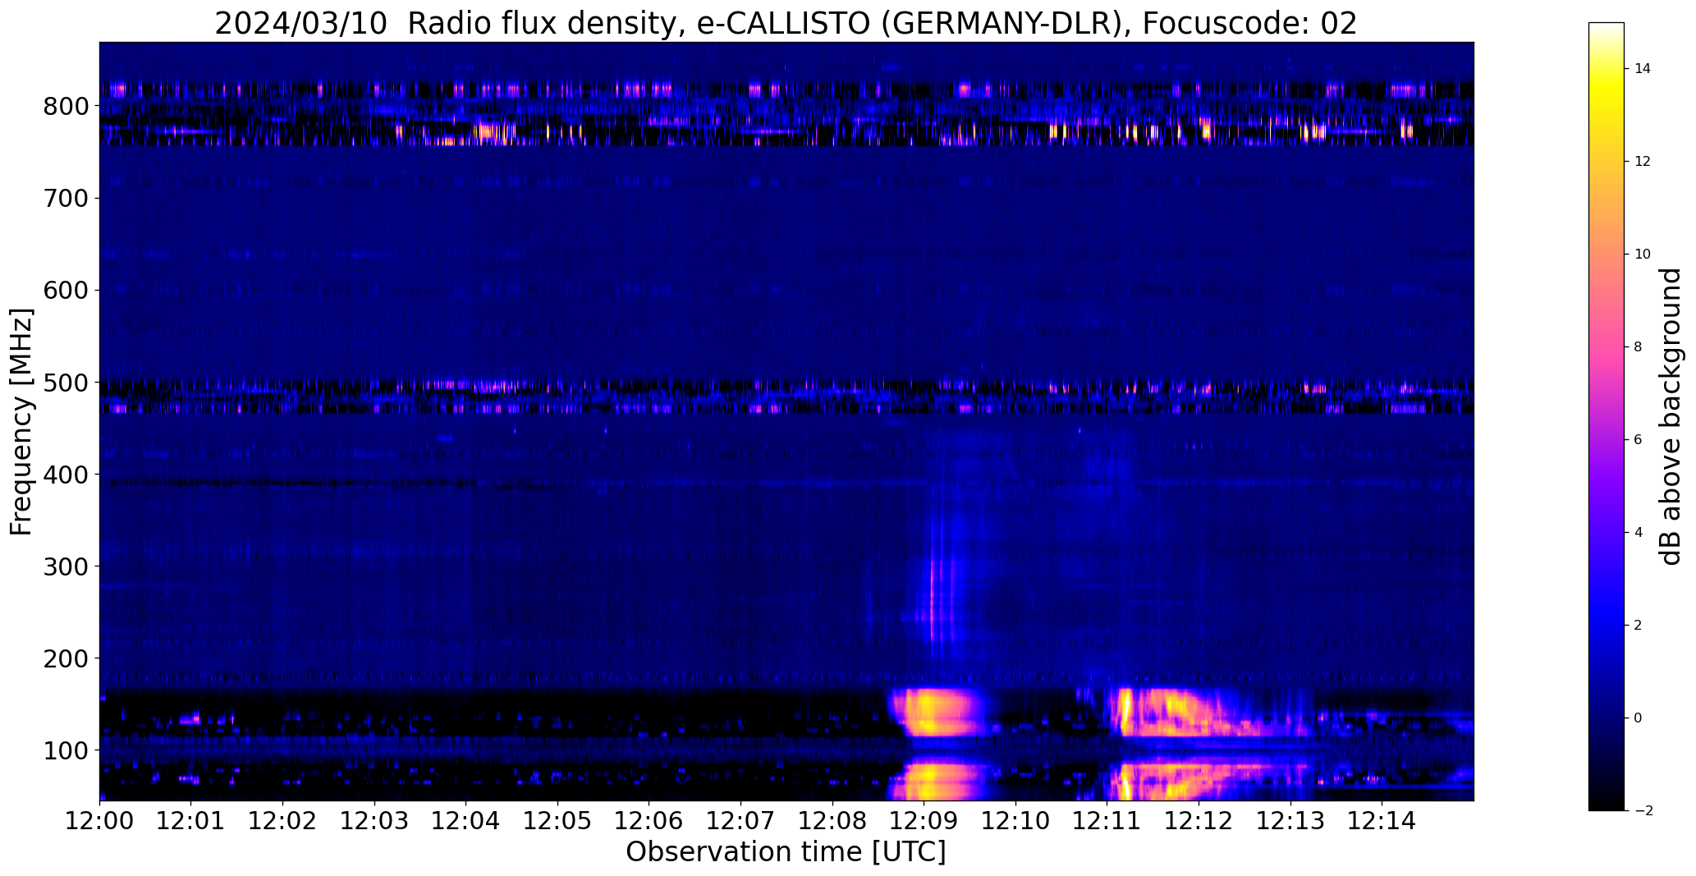Click the colorbar tick label 10
Image resolution: width=1696 pixels, height=876 pixels.
click(1642, 255)
